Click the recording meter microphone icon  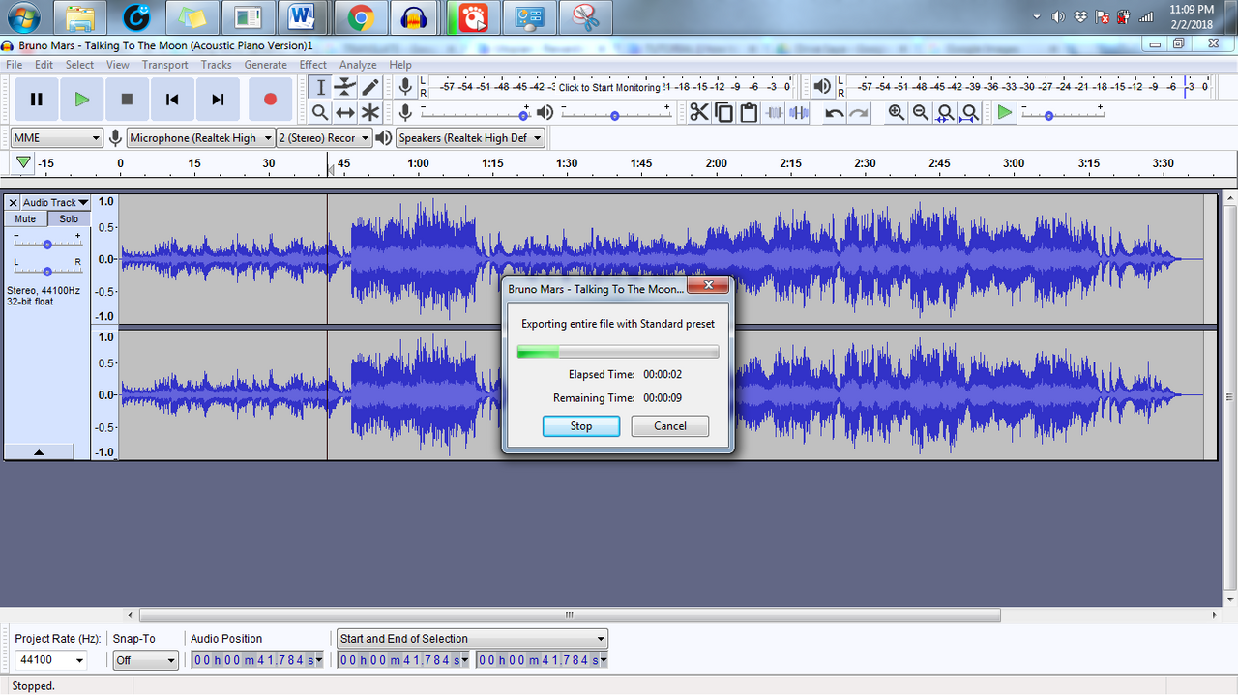pyautogui.click(x=406, y=87)
